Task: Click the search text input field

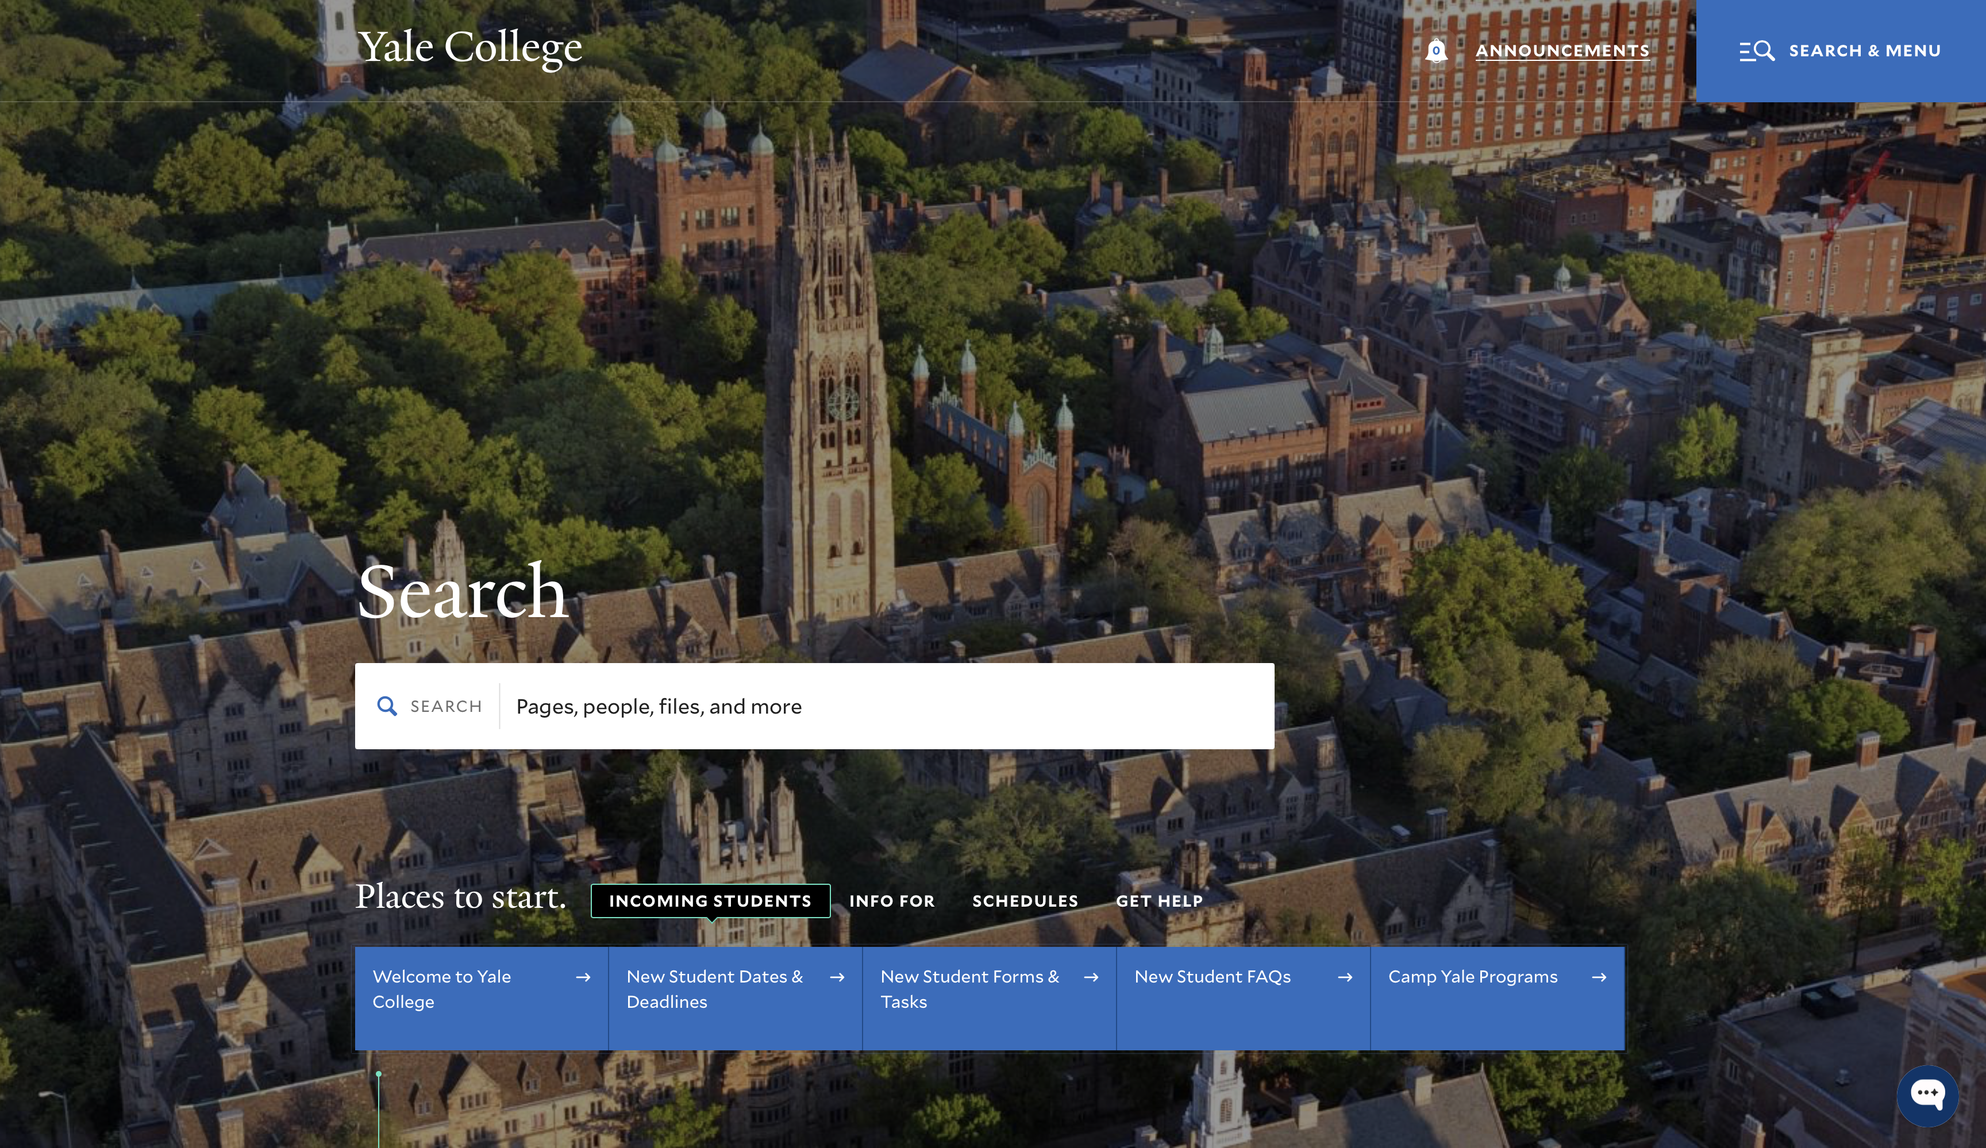Action: point(883,706)
